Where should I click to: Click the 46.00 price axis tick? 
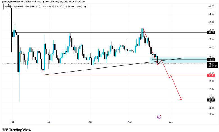click(x=211, y=97)
